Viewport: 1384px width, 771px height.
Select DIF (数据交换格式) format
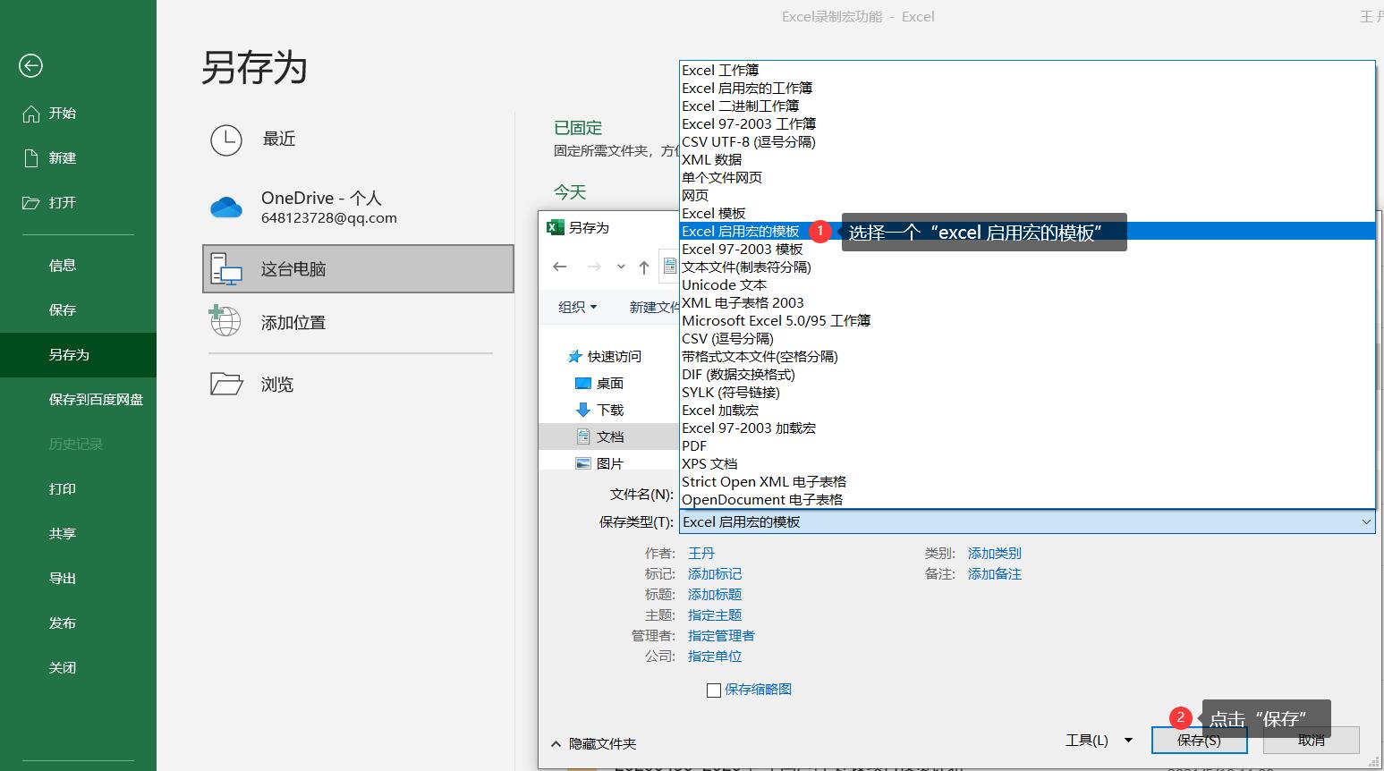[1027, 374]
